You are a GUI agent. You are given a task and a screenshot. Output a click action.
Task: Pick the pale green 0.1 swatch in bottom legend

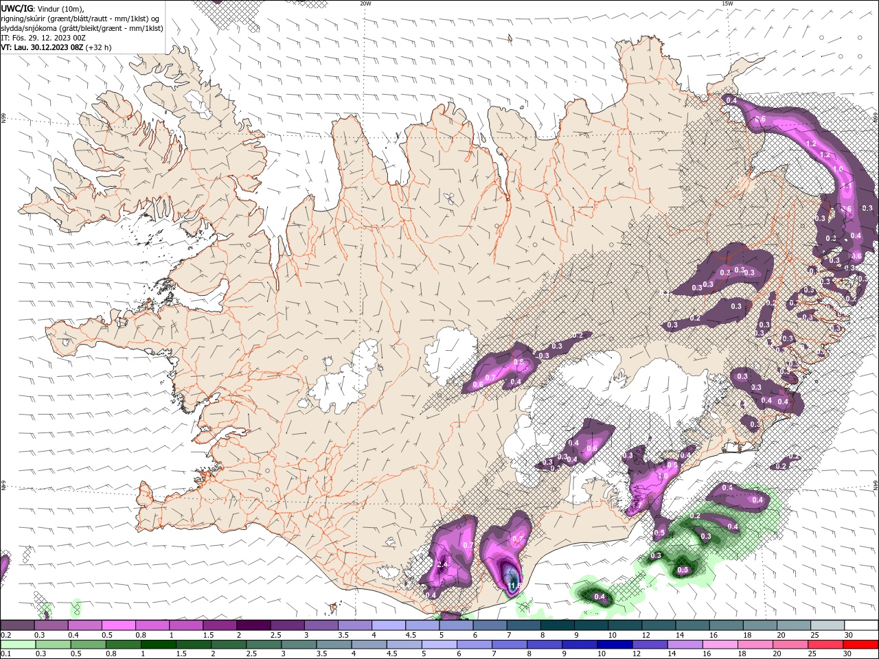click(17, 645)
